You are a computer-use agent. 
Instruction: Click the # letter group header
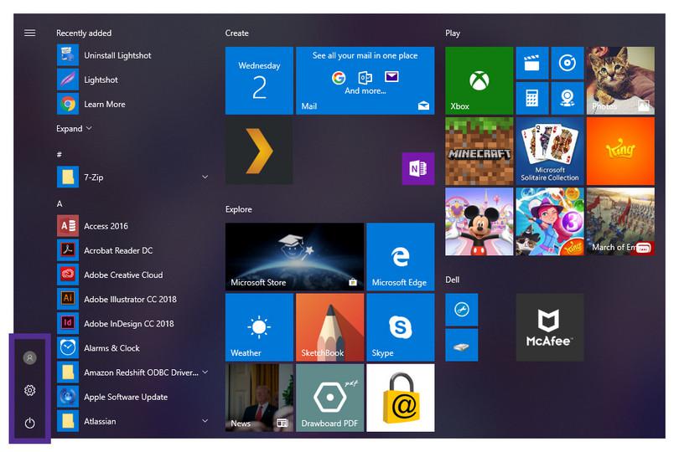click(x=60, y=154)
